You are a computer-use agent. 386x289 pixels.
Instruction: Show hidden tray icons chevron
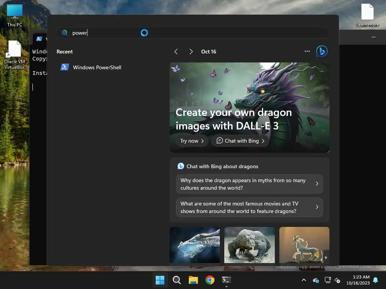click(x=304, y=280)
